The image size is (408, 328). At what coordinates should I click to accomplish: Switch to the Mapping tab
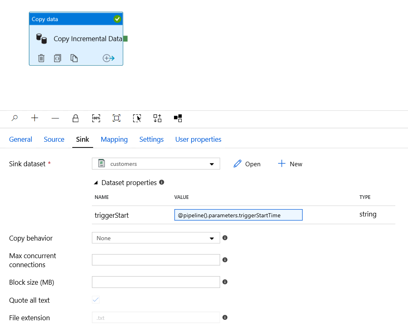(x=114, y=139)
